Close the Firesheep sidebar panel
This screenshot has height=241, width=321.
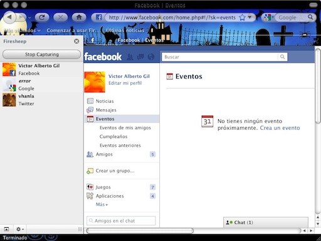click(x=76, y=41)
